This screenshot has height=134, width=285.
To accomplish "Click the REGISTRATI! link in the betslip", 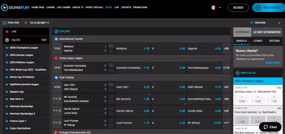I will (273, 63).
